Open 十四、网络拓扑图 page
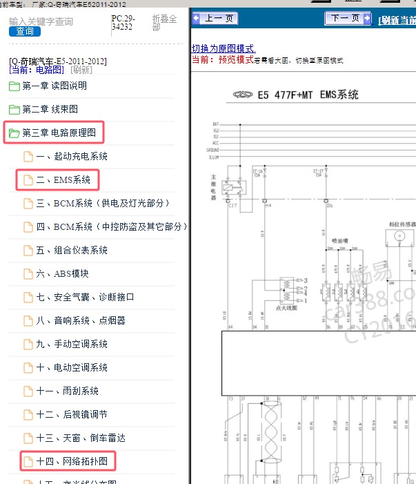 click(x=72, y=461)
